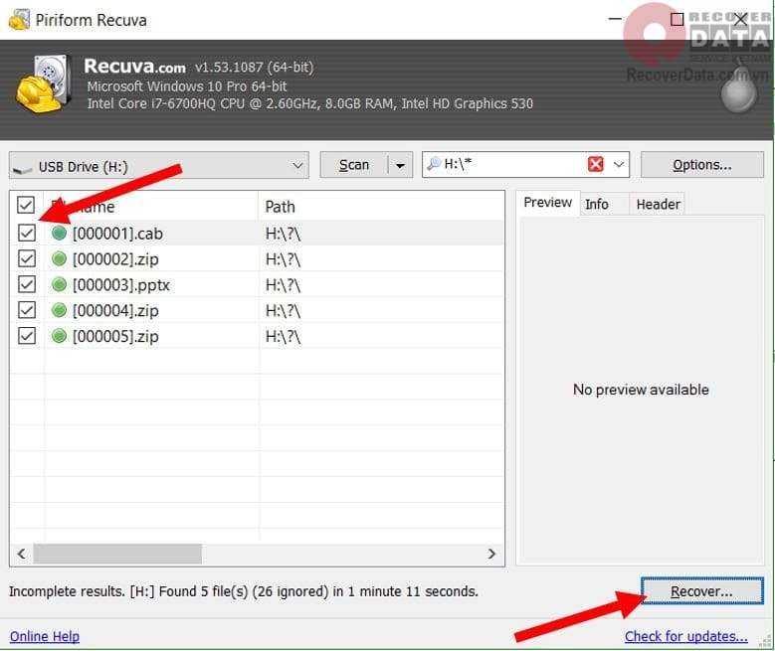Open the Options dialog
775x651 pixels.
701,165
